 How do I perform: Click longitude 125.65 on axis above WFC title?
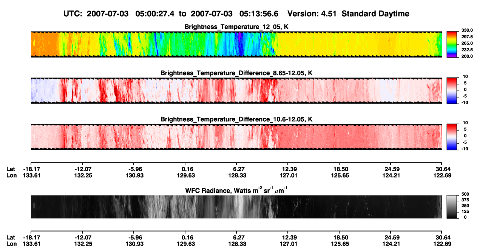tap(341, 175)
